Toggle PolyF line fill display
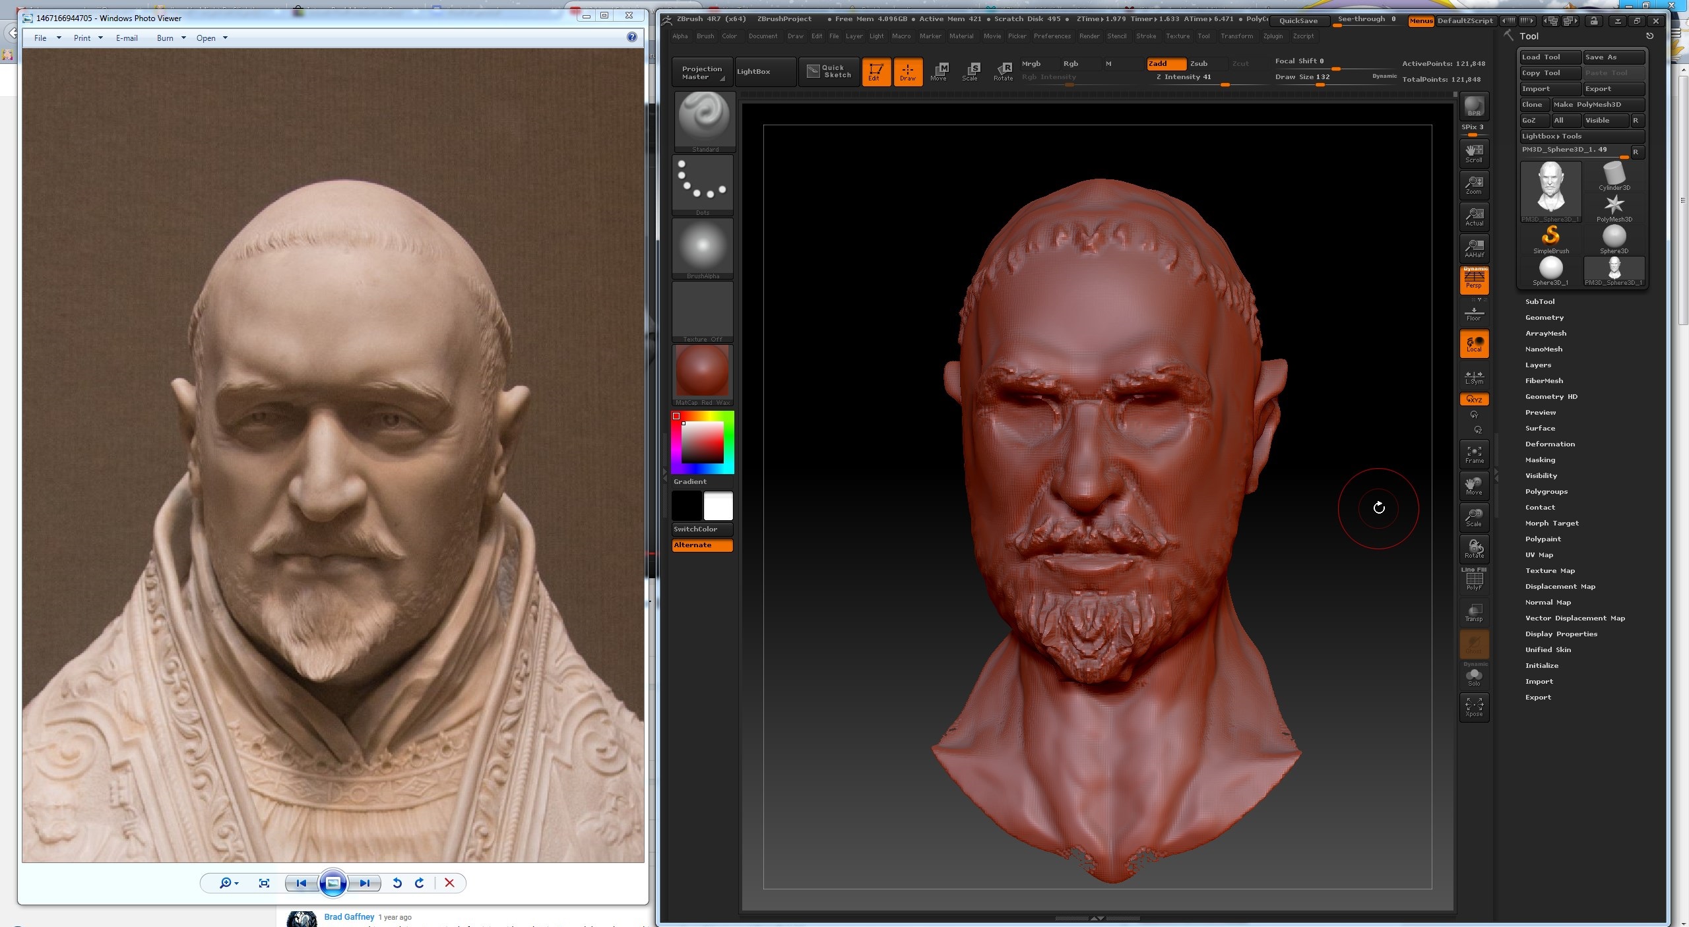Image resolution: width=1689 pixels, height=927 pixels. pyautogui.click(x=1473, y=580)
